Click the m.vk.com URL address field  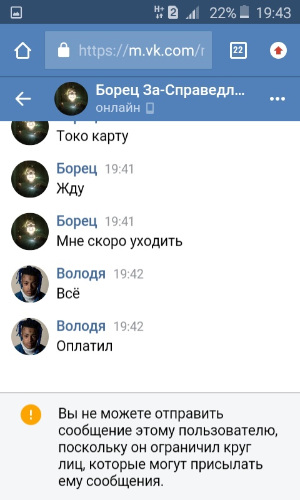pyautogui.click(x=128, y=50)
